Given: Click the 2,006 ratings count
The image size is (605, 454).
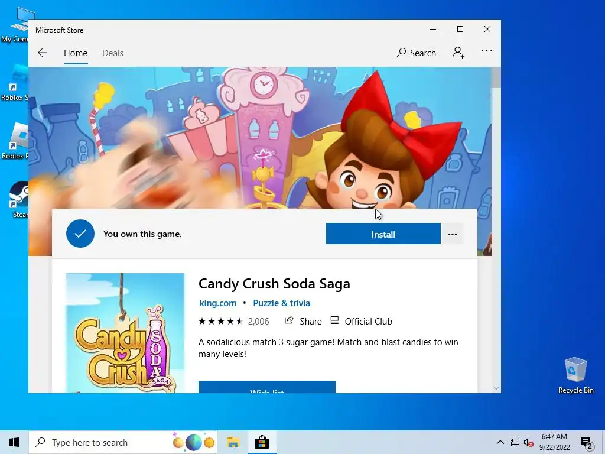Looking at the screenshot, I should pyautogui.click(x=259, y=321).
